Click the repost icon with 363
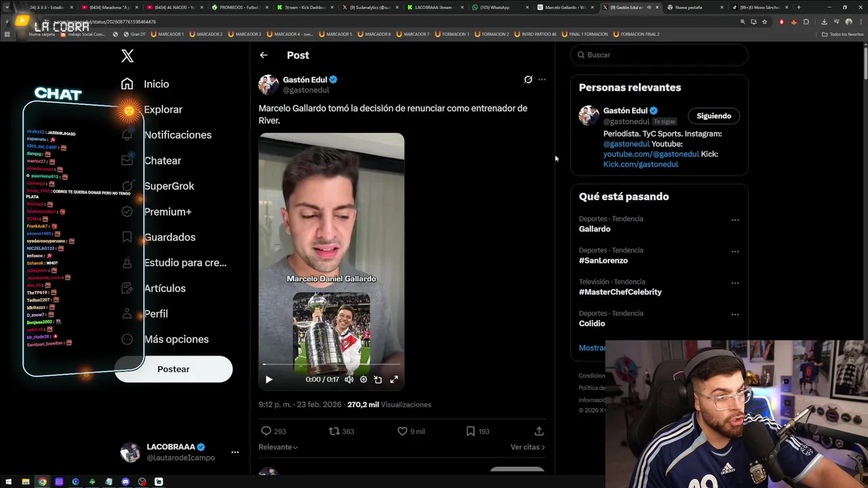 click(x=334, y=431)
